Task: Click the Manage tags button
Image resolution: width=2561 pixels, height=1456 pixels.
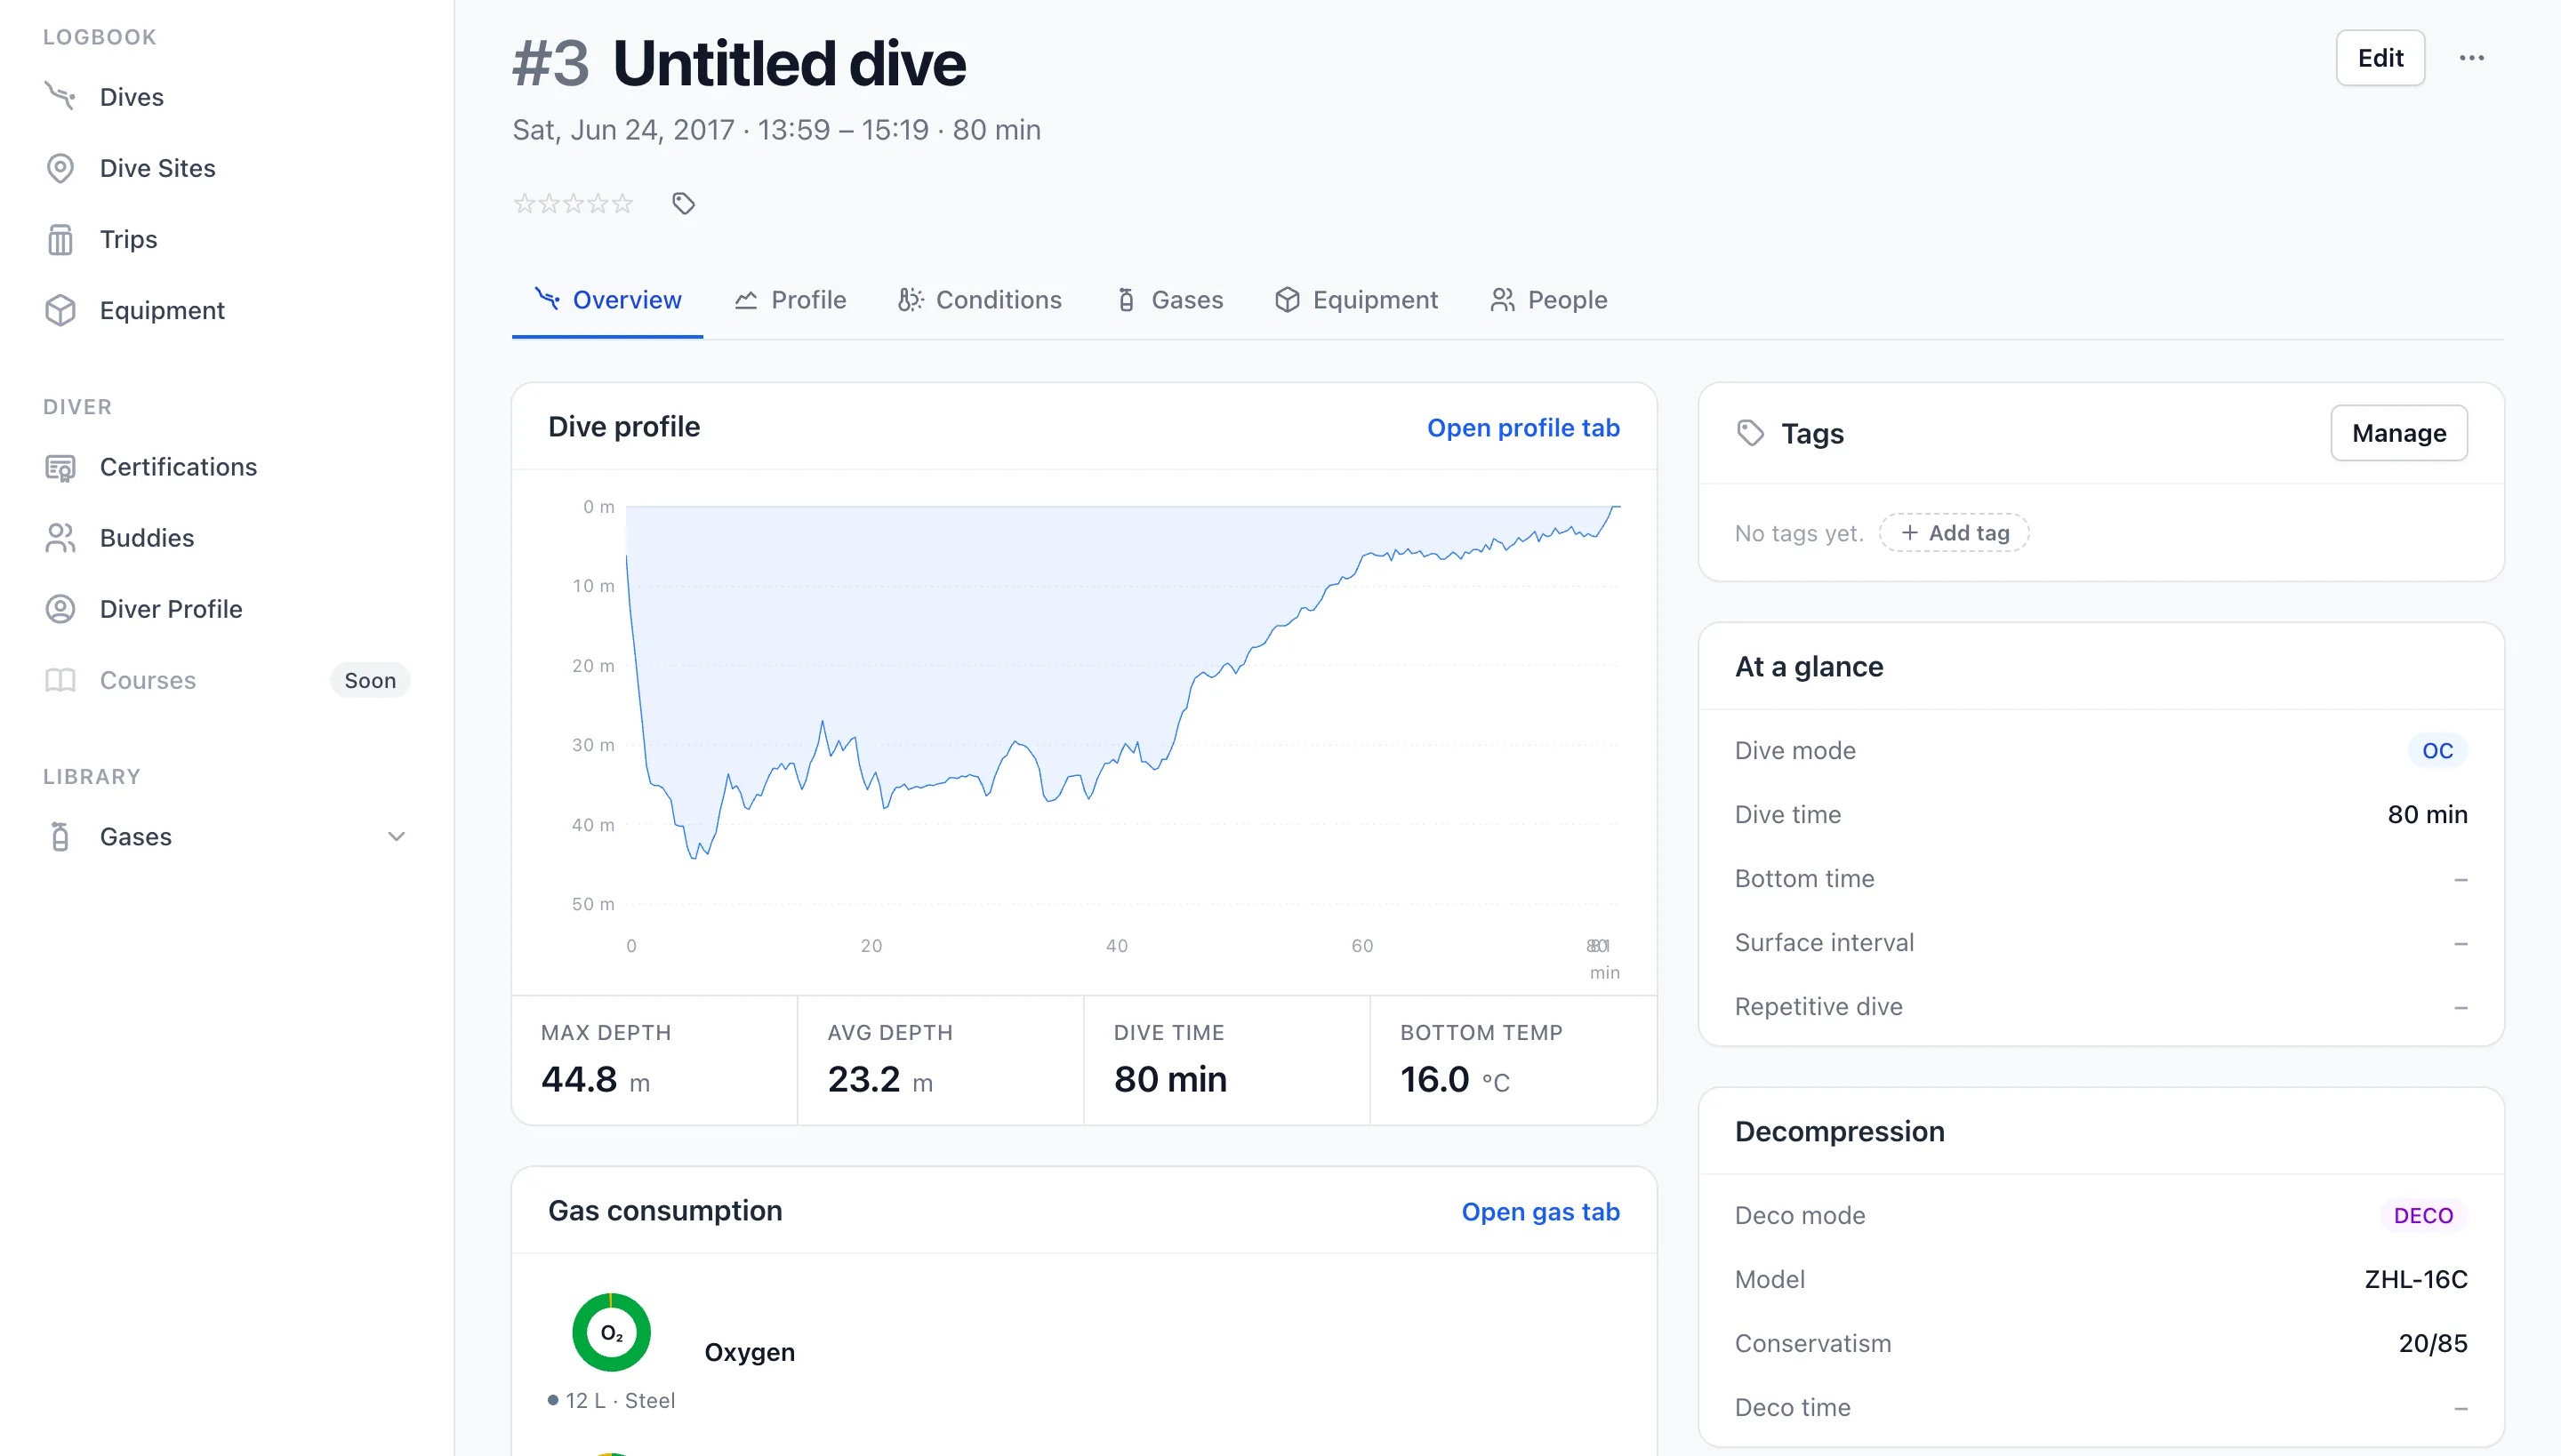Action: pyautogui.click(x=2399, y=433)
